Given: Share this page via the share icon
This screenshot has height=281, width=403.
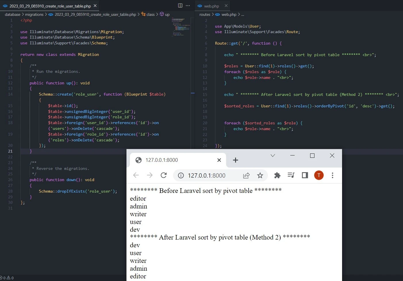Looking at the screenshot, I should point(246,175).
